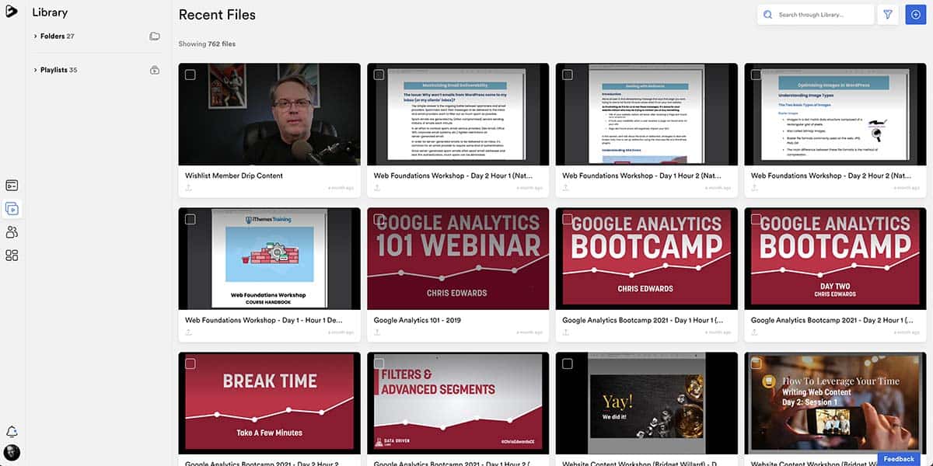Viewport: 933px width, 466px height.
Task: Tick checkbox on Filters & Advanced Segments thumbnail
Action: [379, 363]
